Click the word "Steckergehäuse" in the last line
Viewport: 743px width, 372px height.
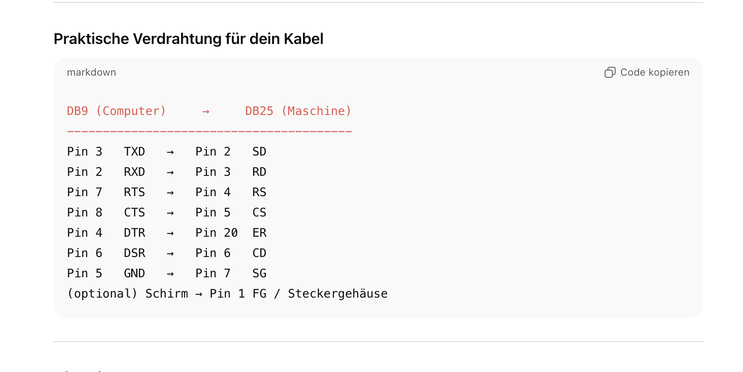pyautogui.click(x=338, y=294)
